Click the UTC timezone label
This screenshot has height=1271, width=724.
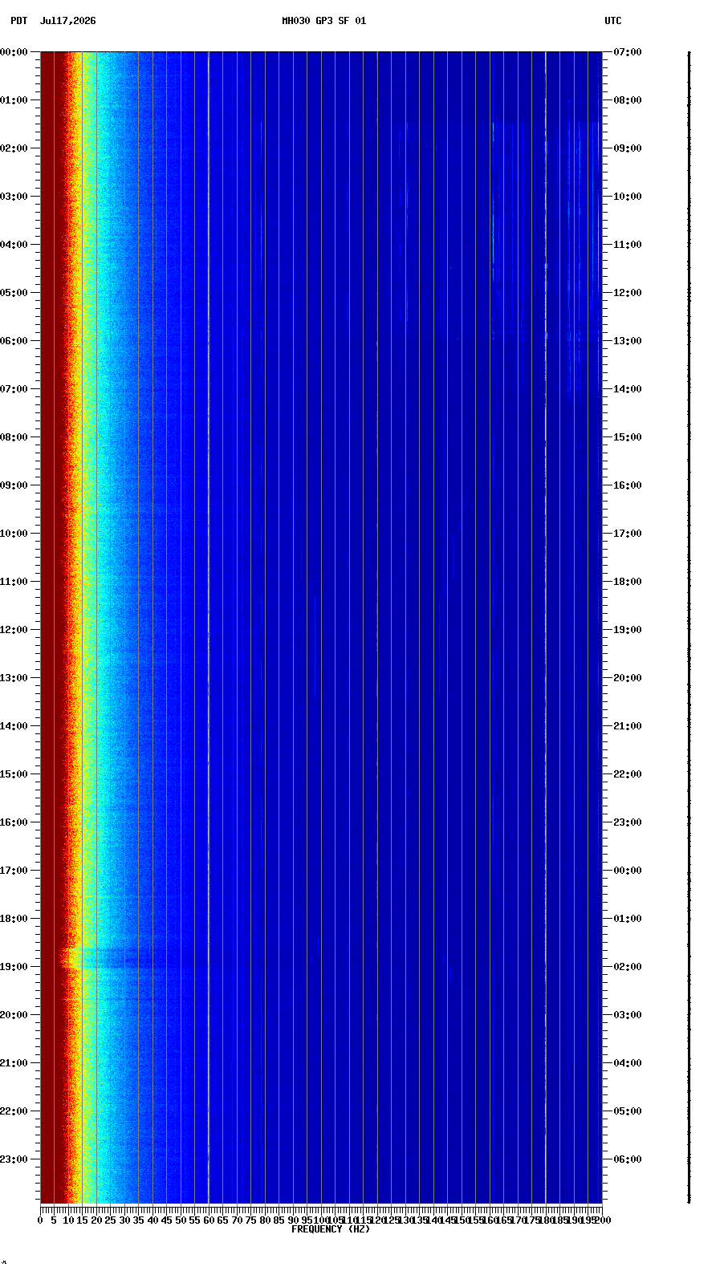[612, 21]
